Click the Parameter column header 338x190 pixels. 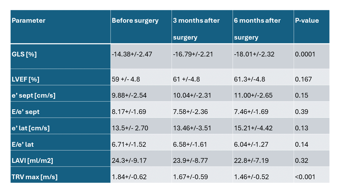29,21
